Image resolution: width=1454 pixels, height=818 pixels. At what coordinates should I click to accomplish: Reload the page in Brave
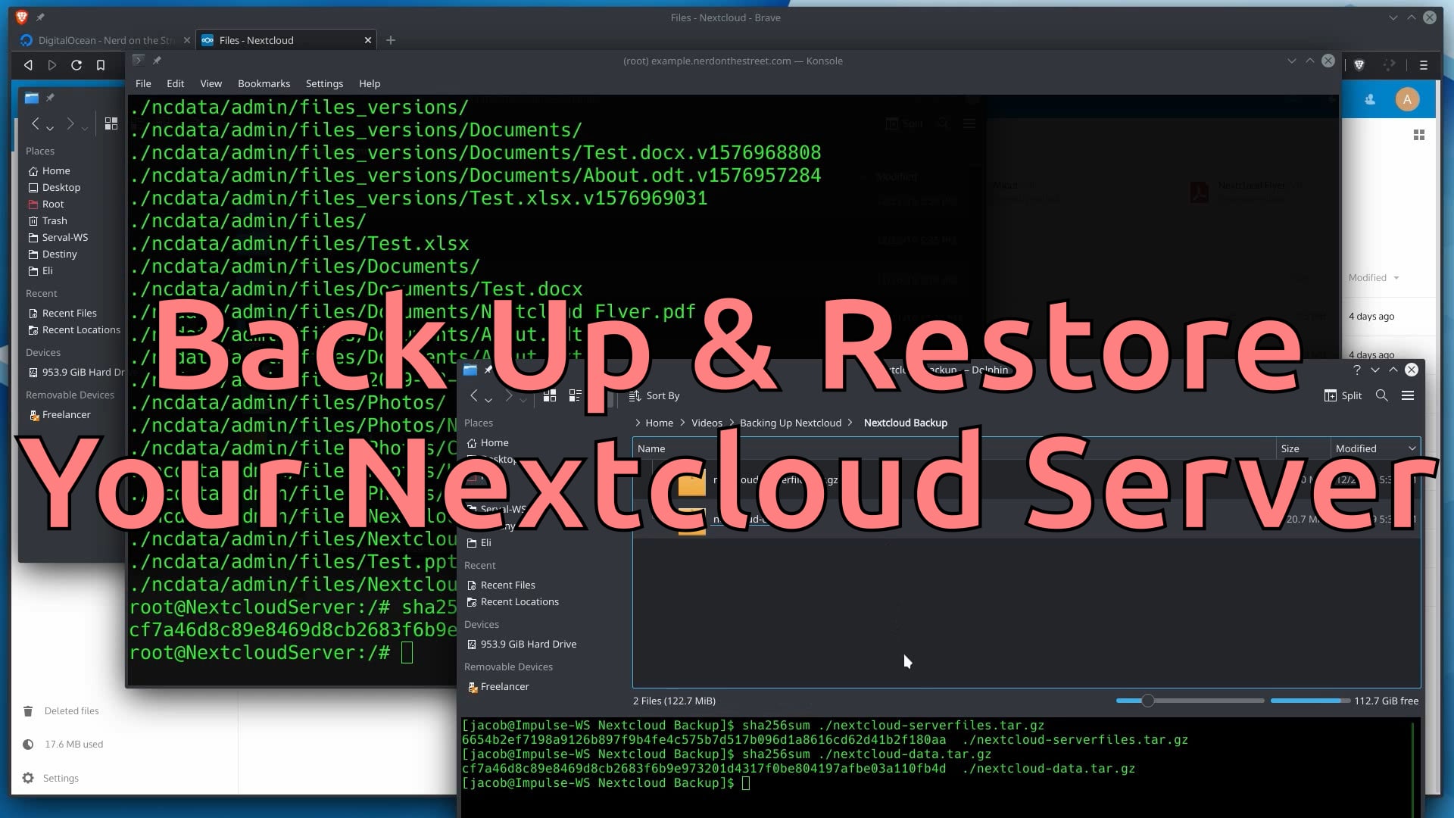point(76,65)
